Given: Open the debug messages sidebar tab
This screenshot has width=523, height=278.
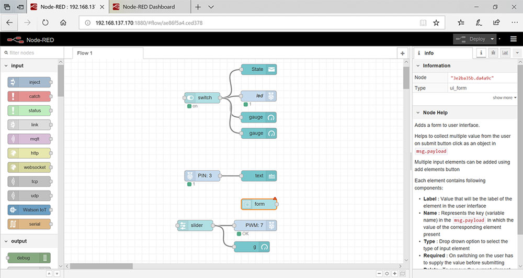Looking at the screenshot, I should click(493, 53).
